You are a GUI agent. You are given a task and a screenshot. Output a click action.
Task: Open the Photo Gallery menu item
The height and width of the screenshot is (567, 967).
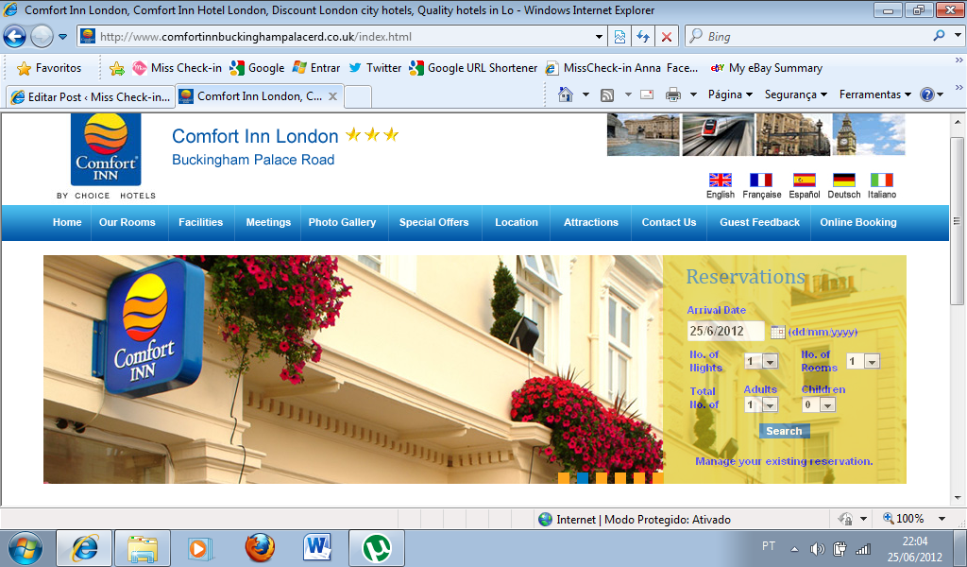click(342, 223)
